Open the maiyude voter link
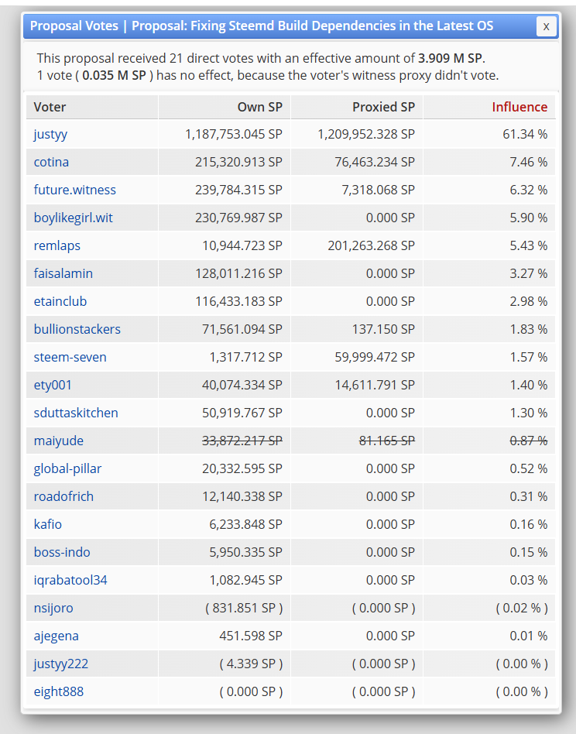The height and width of the screenshot is (734, 576). pos(59,441)
